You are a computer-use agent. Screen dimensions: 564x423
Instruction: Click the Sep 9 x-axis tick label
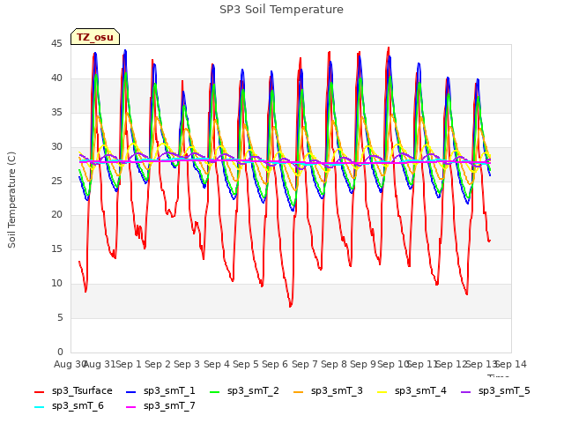(363, 364)
